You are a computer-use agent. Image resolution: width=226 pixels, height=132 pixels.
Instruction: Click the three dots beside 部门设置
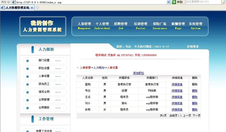(x=58, y=61)
